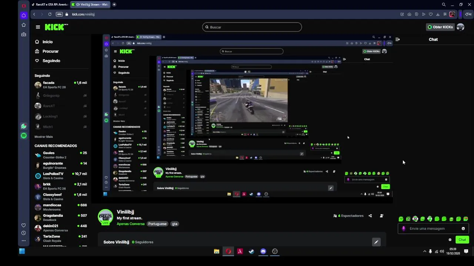Open followed channel facada
The height and width of the screenshot is (266, 474).
point(61,85)
